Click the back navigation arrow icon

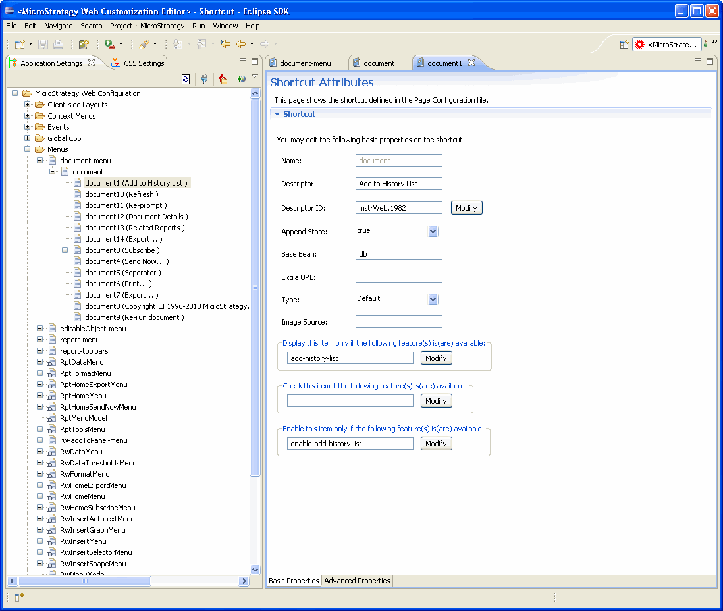(x=241, y=44)
